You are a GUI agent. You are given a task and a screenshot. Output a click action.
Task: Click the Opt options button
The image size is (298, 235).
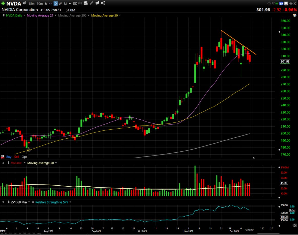coord(24,157)
